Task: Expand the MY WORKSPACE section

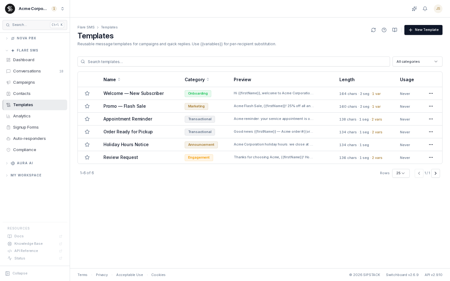Action: (x=23, y=175)
